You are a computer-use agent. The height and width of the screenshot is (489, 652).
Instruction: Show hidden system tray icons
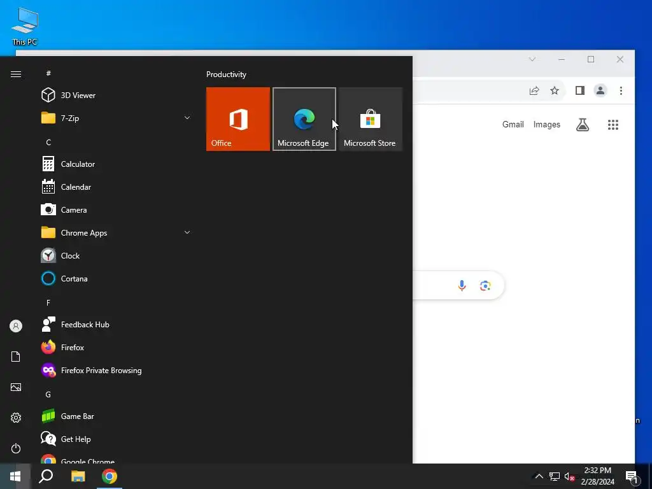539,476
